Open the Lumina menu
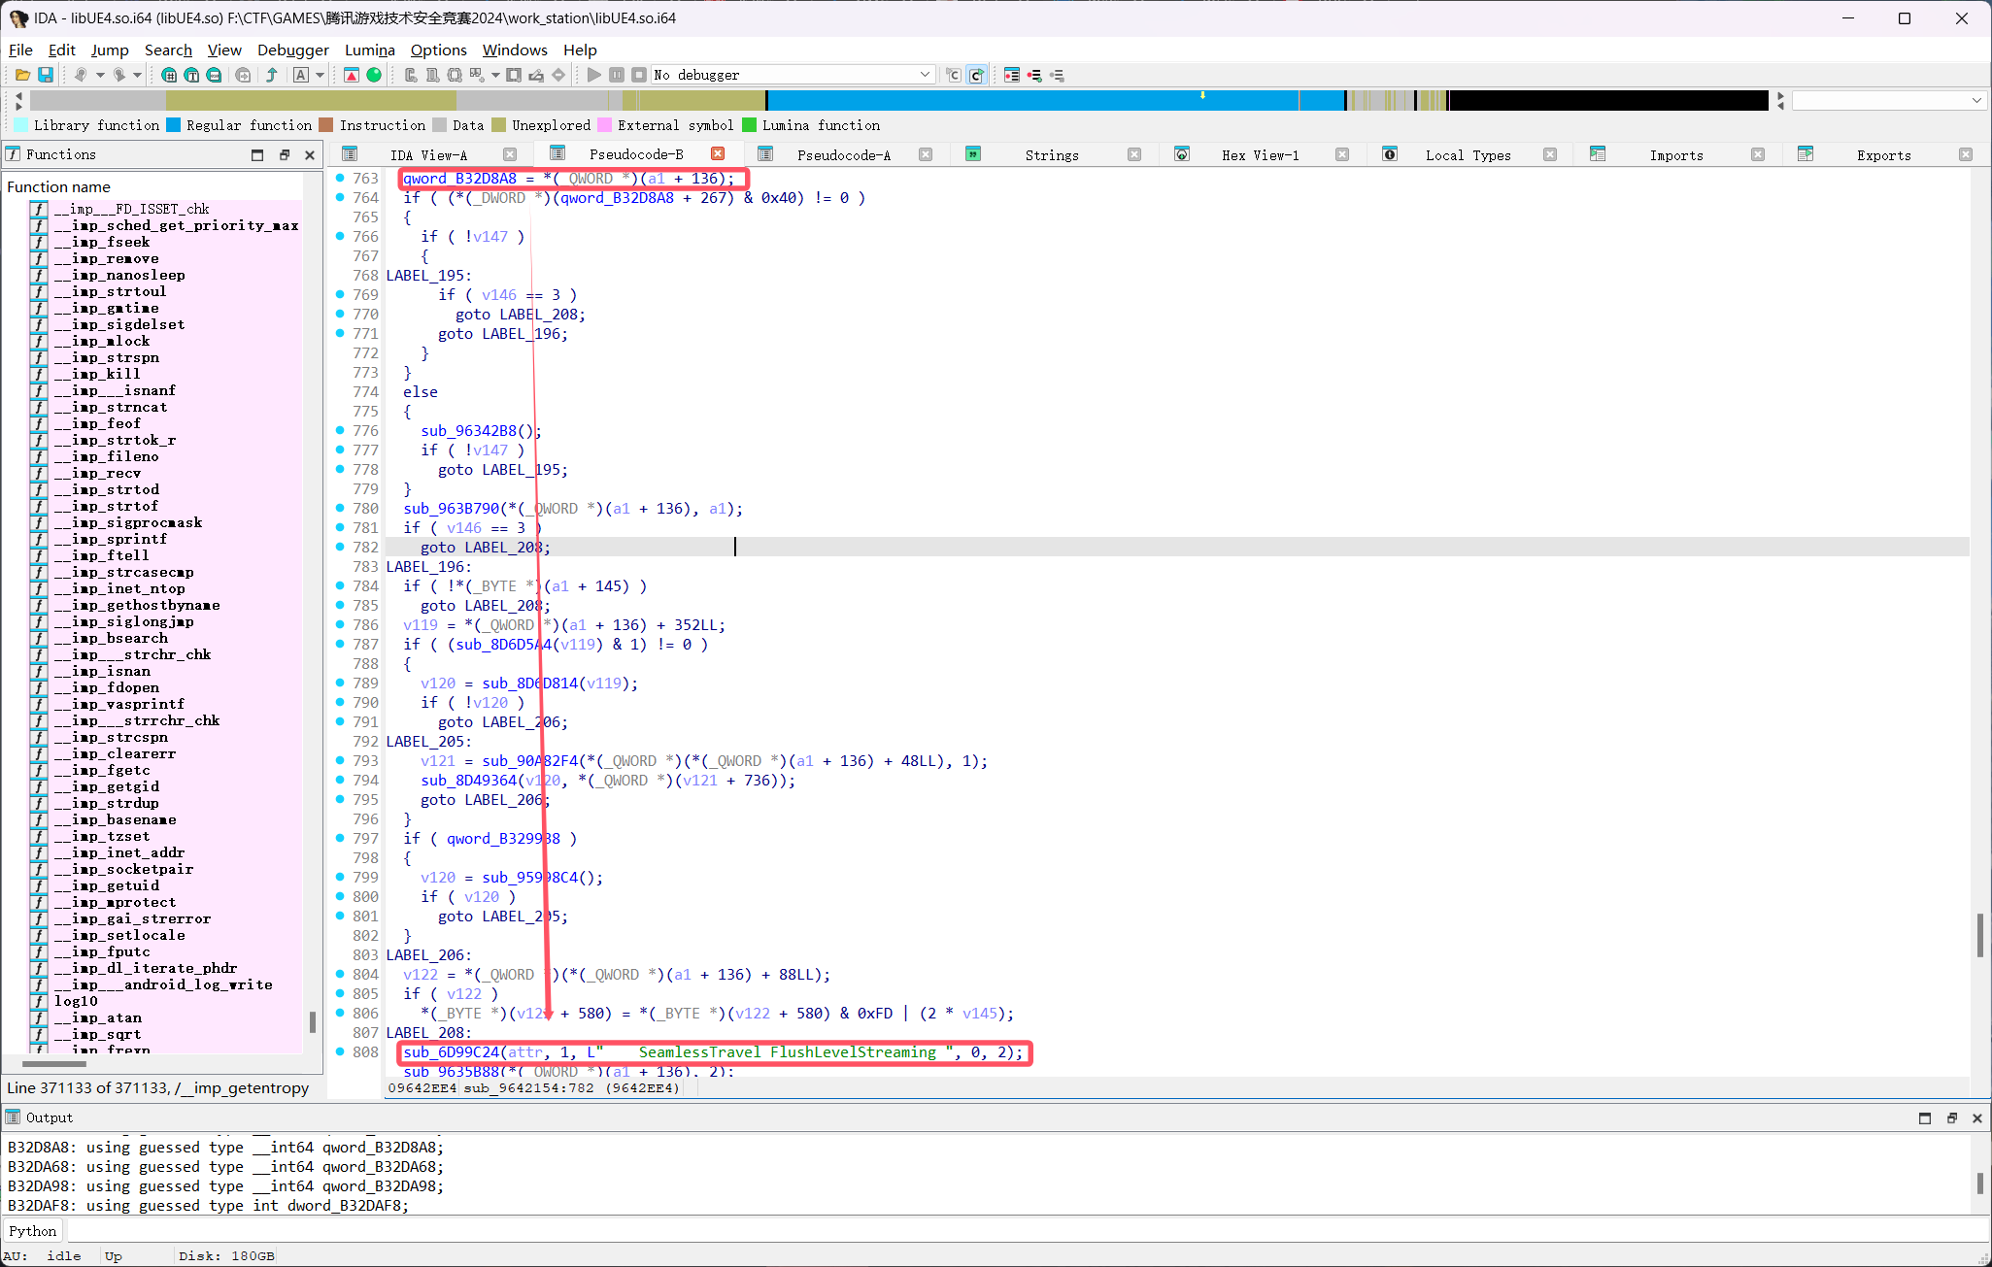This screenshot has width=1992, height=1267. [x=370, y=50]
